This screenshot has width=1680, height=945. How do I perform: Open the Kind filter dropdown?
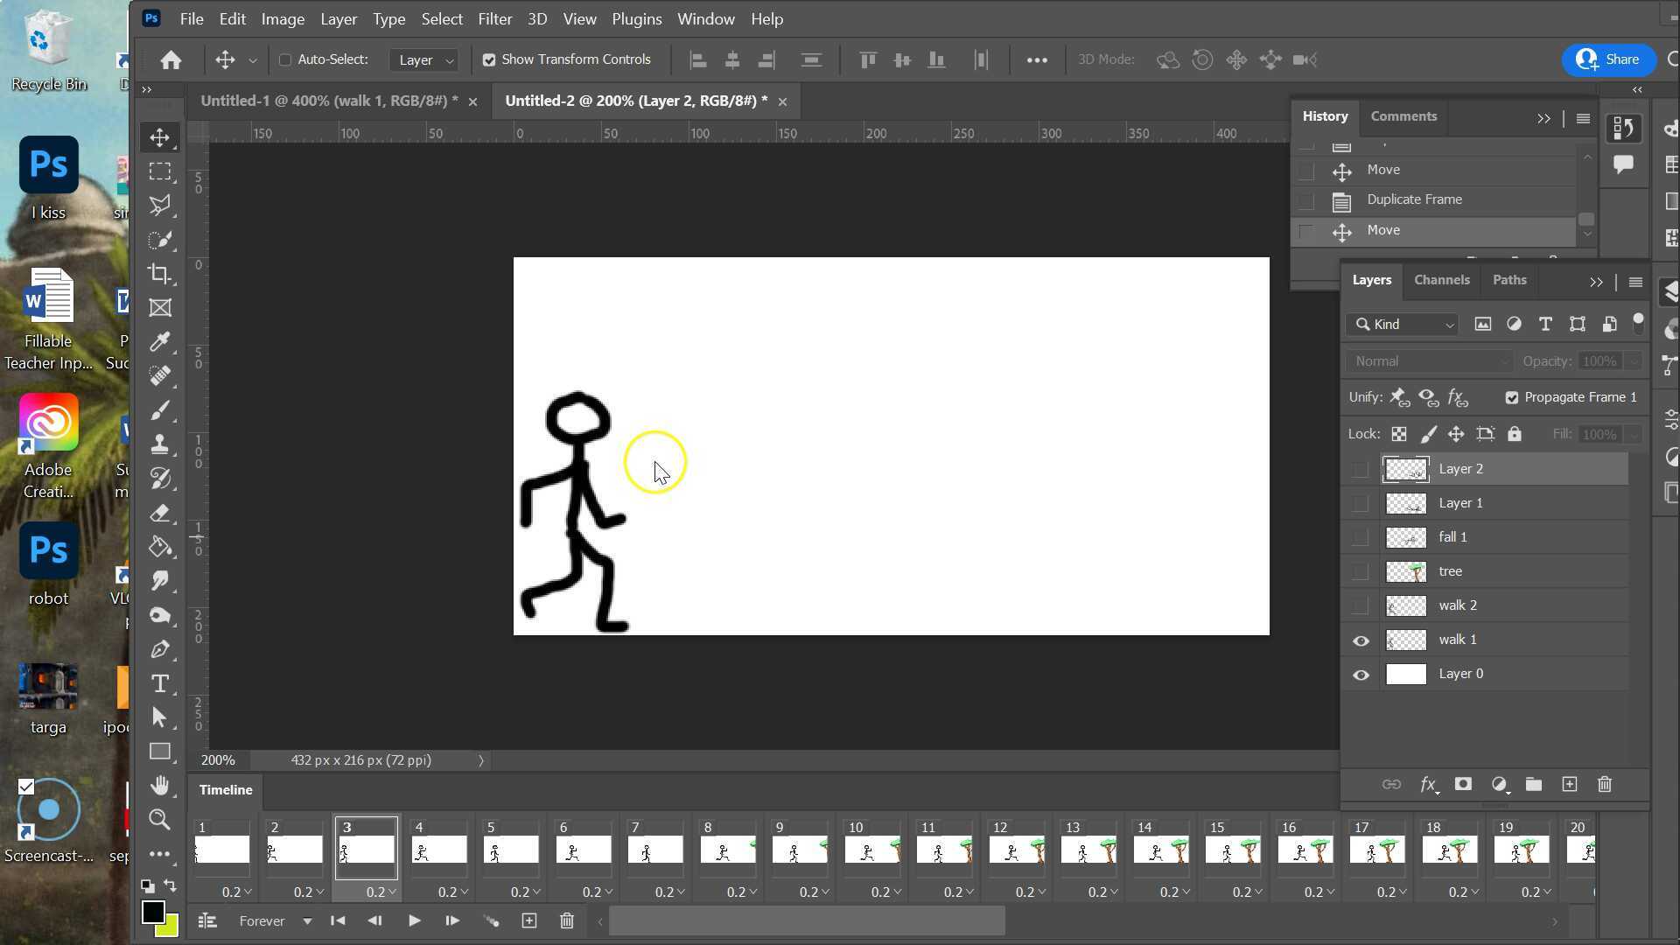[x=1448, y=324]
